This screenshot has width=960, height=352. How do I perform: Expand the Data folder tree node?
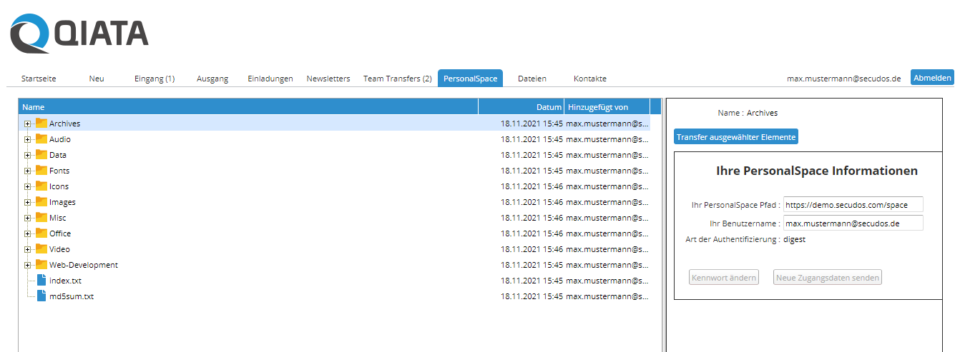(28, 155)
